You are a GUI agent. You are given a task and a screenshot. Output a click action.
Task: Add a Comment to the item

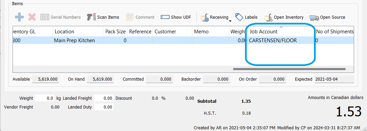tap(140, 17)
